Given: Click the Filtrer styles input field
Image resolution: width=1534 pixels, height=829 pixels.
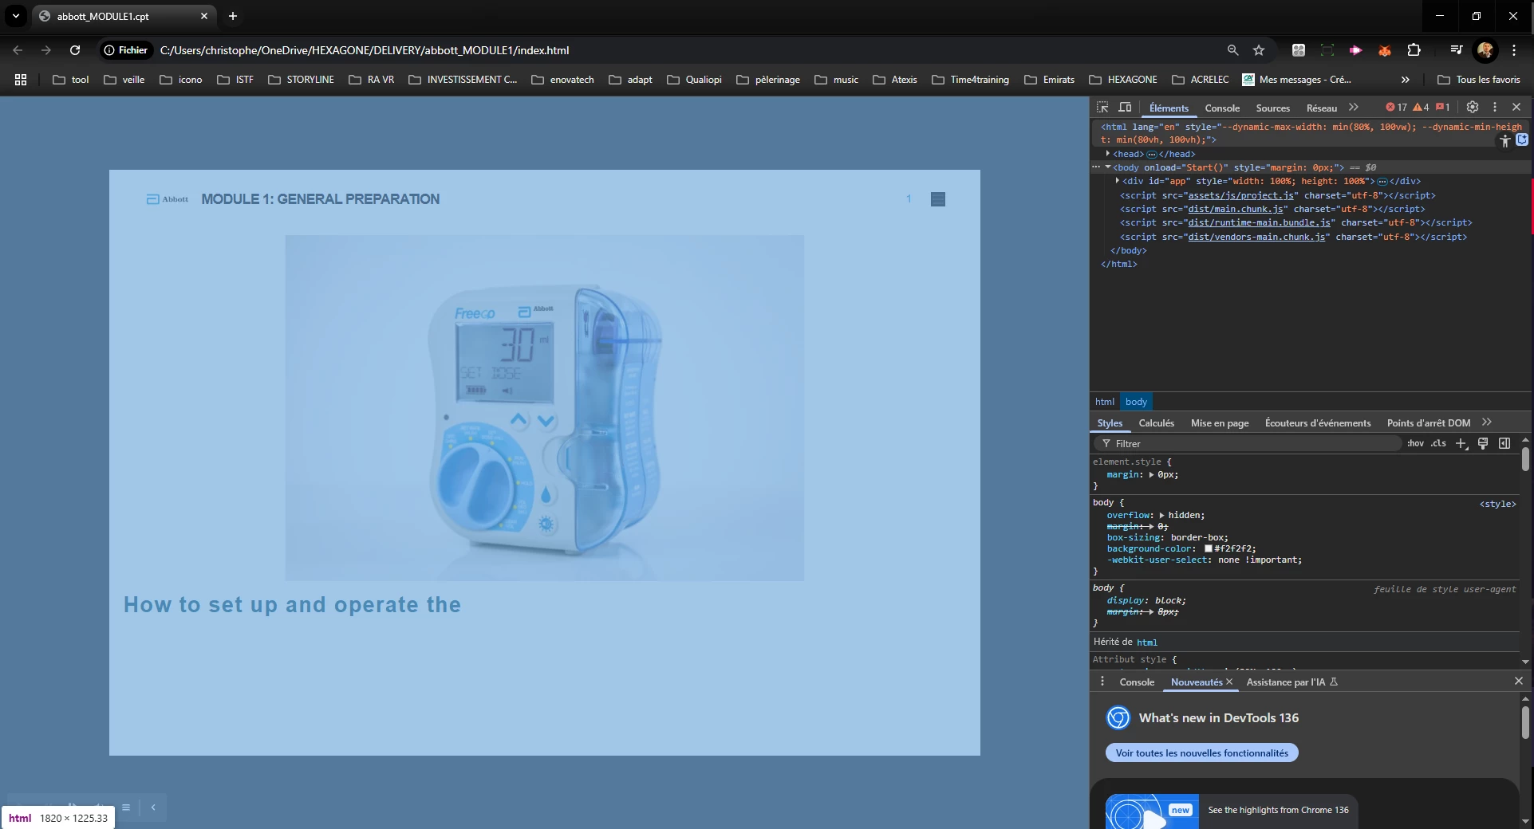Looking at the screenshot, I should (1248, 443).
